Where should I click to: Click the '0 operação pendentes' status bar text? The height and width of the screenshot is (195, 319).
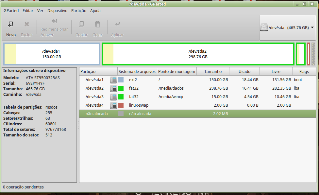pos(24,187)
